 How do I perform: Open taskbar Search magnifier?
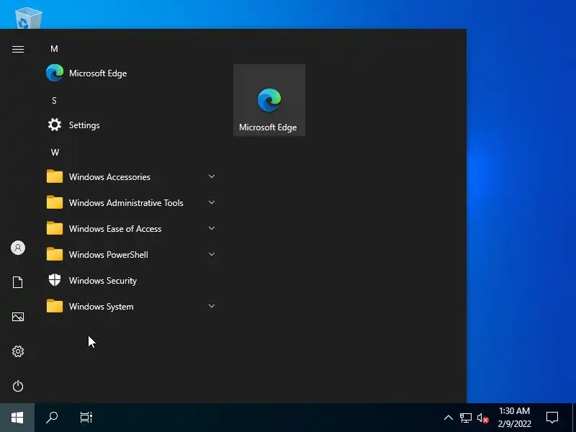(52, 418)
